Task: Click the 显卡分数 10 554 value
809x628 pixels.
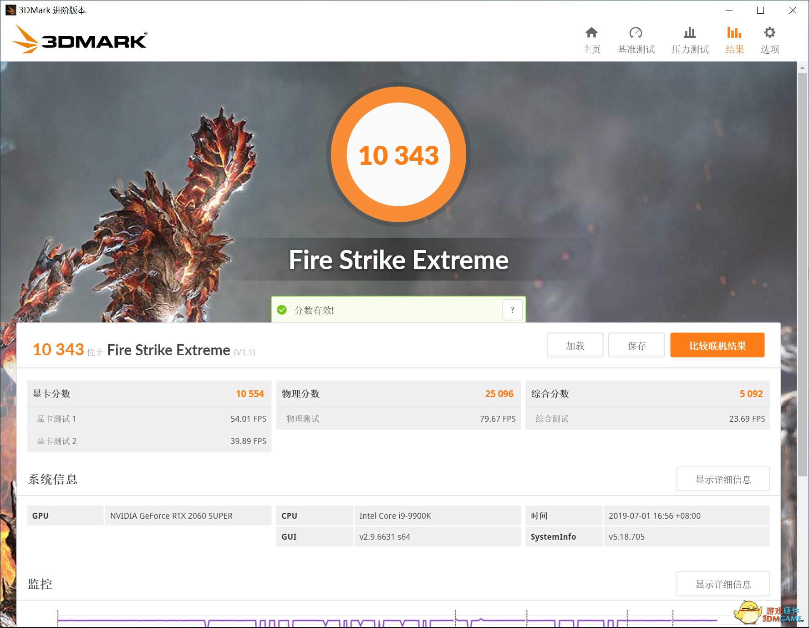Action: 249,394
